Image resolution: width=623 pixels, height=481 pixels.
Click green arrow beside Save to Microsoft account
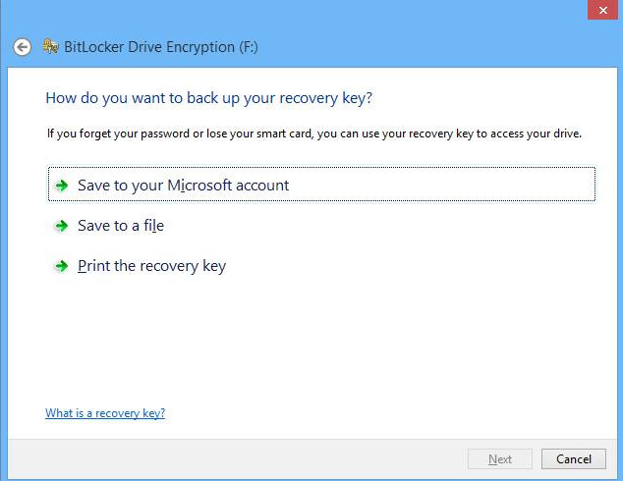point(62,186)
